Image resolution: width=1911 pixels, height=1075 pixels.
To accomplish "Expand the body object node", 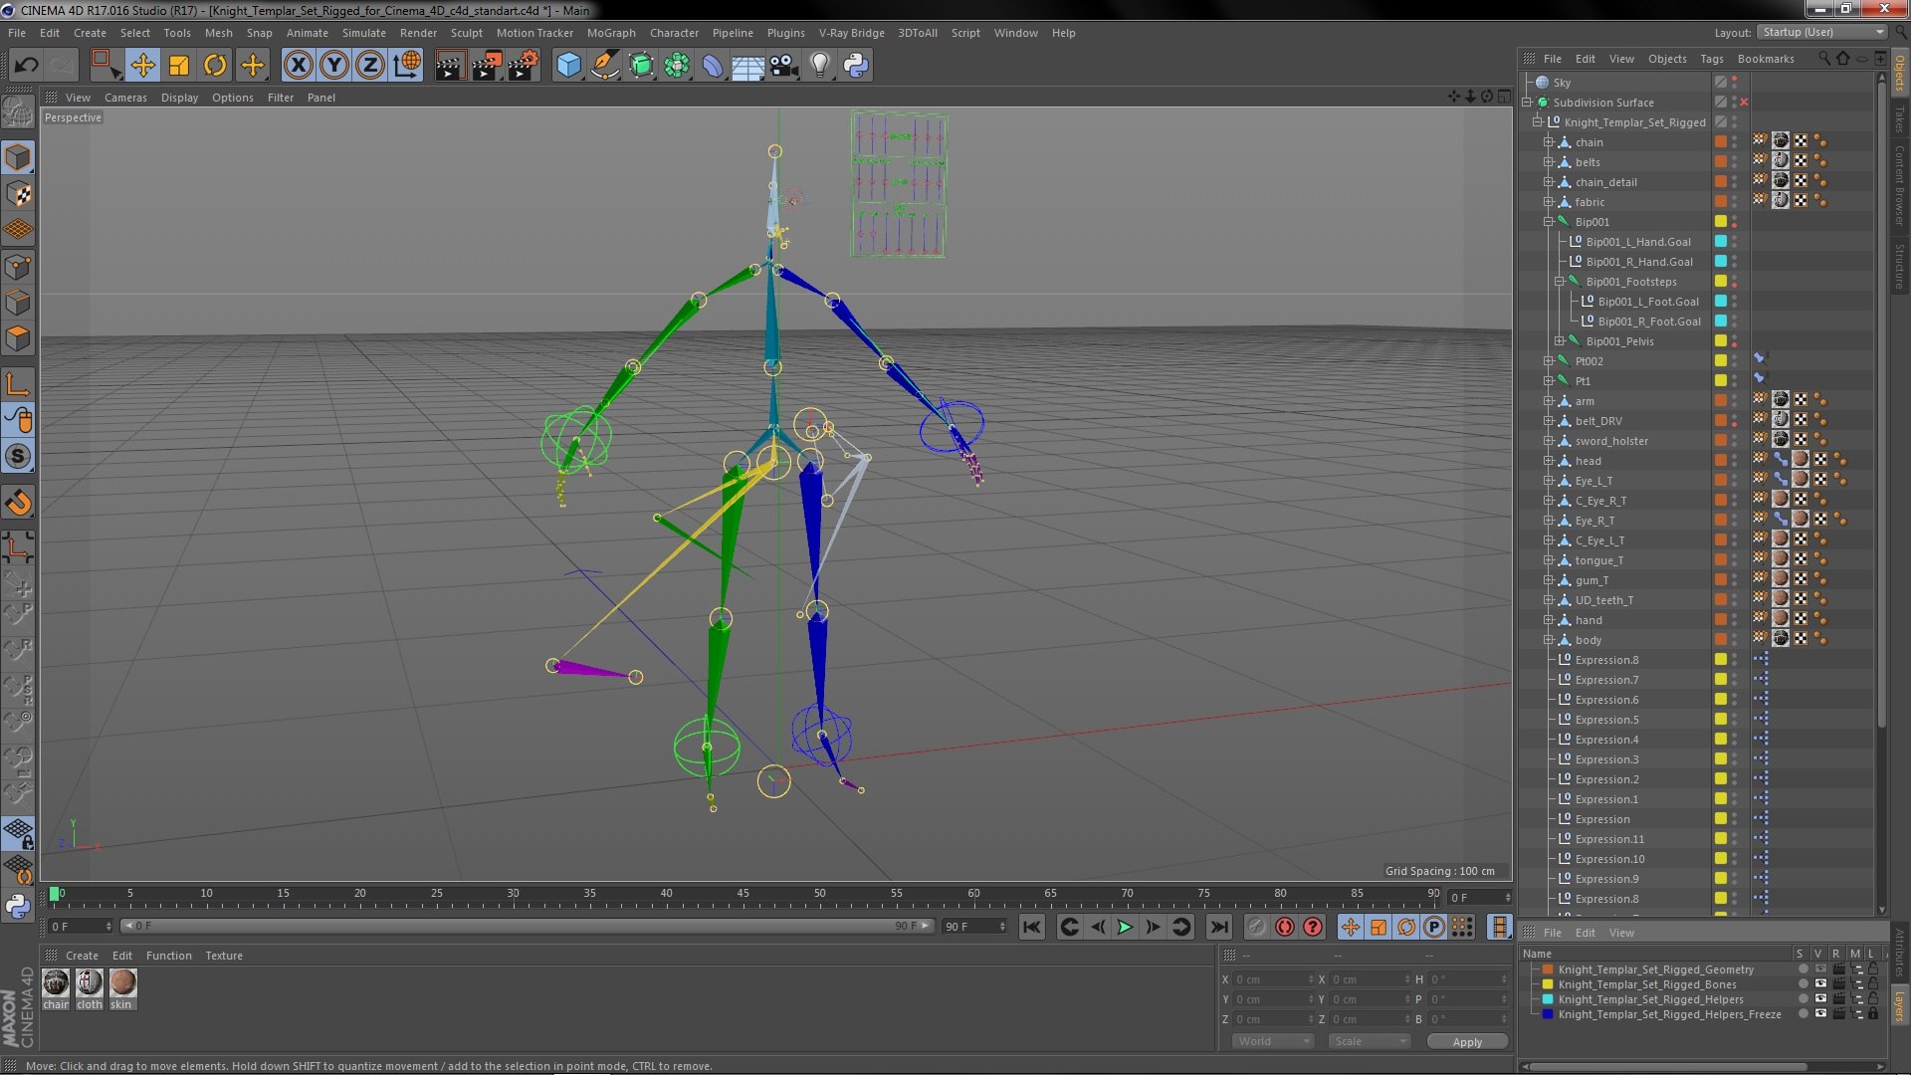I will coord(1549,640).
